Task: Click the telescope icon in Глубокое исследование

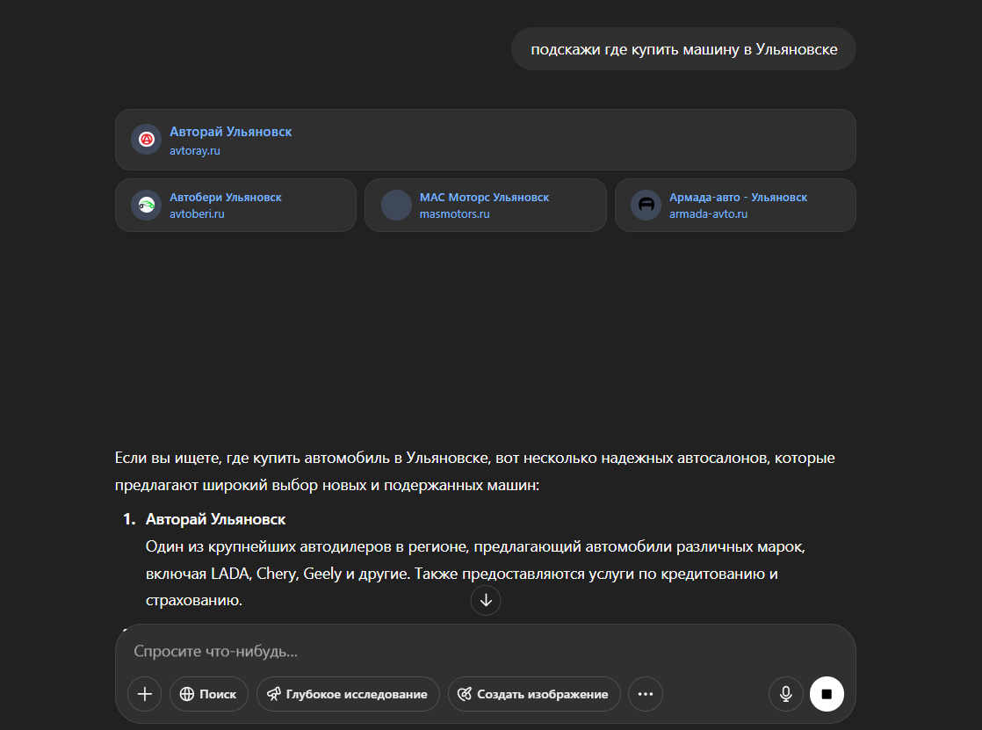Action: 274,694
